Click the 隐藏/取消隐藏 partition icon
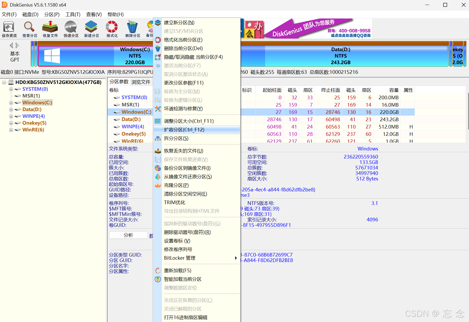This screenshot has width=469, height=322. [x=158, y=57]
